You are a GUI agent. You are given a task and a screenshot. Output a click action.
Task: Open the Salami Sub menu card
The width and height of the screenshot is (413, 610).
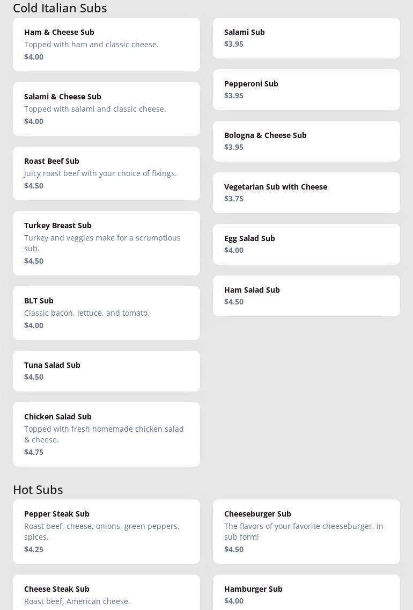306,38
